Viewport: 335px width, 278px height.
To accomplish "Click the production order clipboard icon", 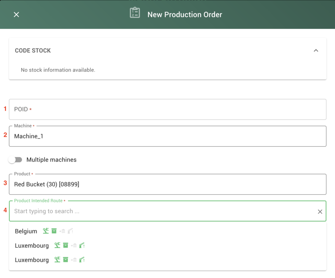I will pyautogui.click(x=135, y=13).
